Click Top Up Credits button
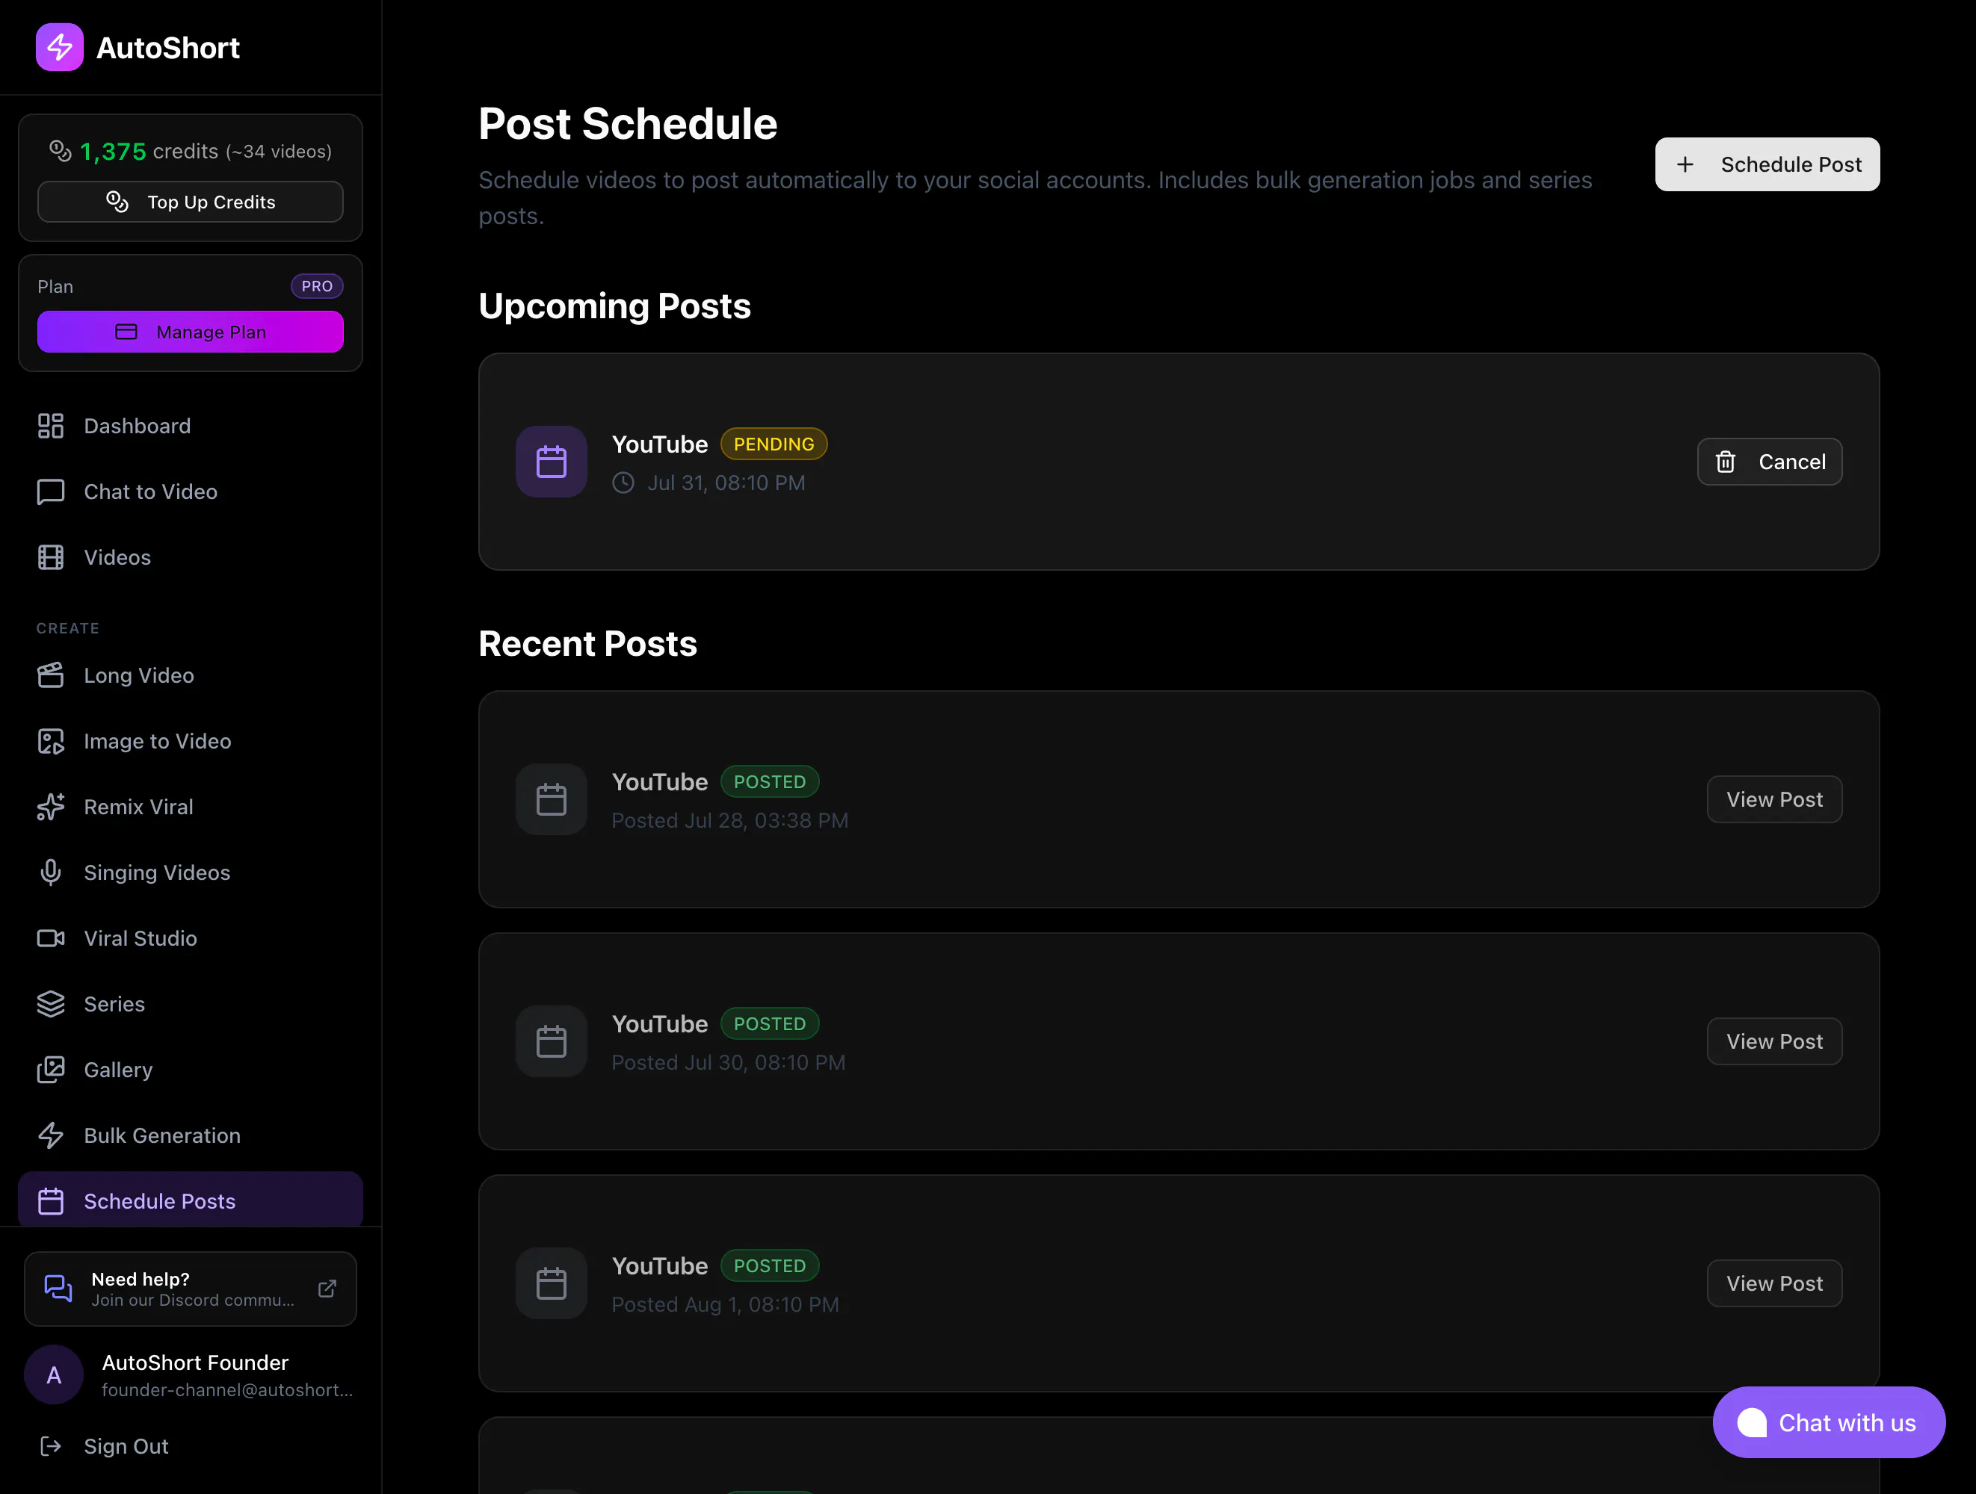1976x1494 pixels. point(191,202)
